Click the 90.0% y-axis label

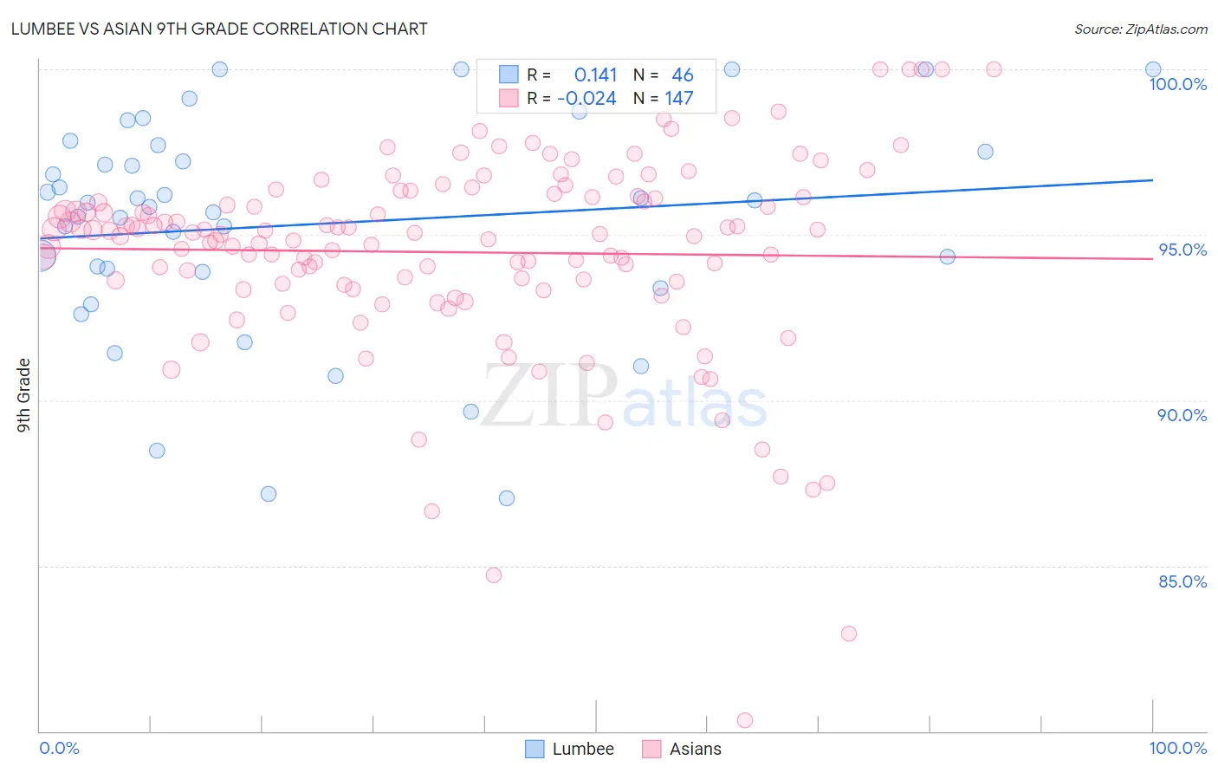click(1182, 415)
